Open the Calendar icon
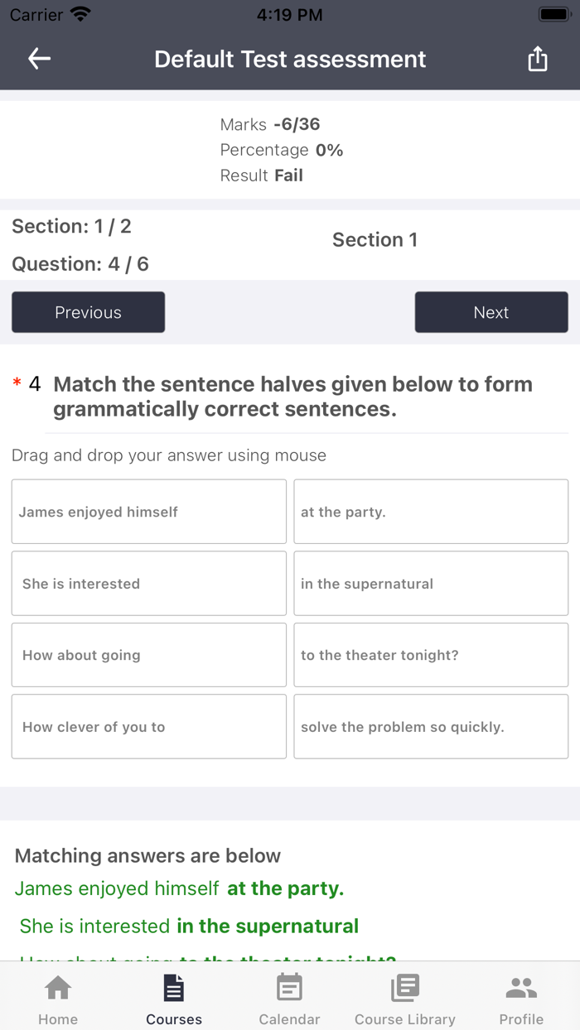Viewport: 580px width, 1030px height. click(289, 988)
